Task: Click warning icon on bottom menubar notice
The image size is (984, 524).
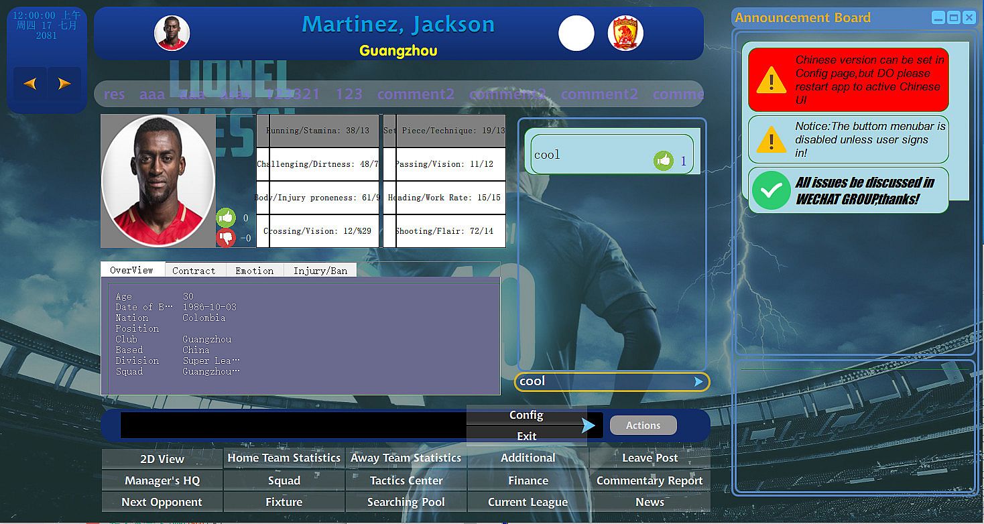Action: click(772, 139)
